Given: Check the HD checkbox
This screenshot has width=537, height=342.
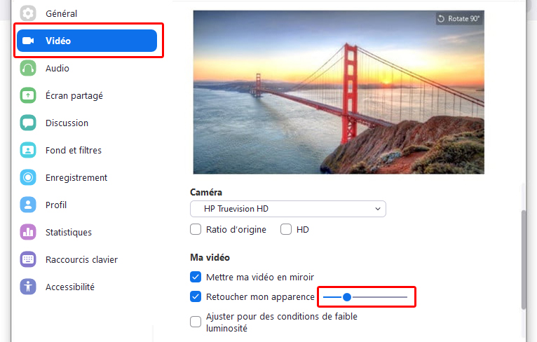Looking at the screenshot, I should tap(286, 229).
